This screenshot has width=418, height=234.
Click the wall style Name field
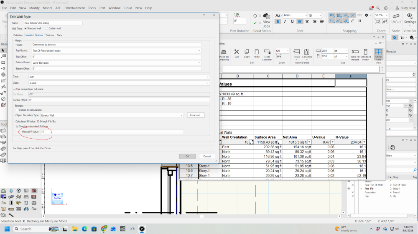pos(53,23)
